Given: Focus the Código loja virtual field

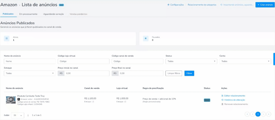Looking at the screenshot, I should [84, 61].
